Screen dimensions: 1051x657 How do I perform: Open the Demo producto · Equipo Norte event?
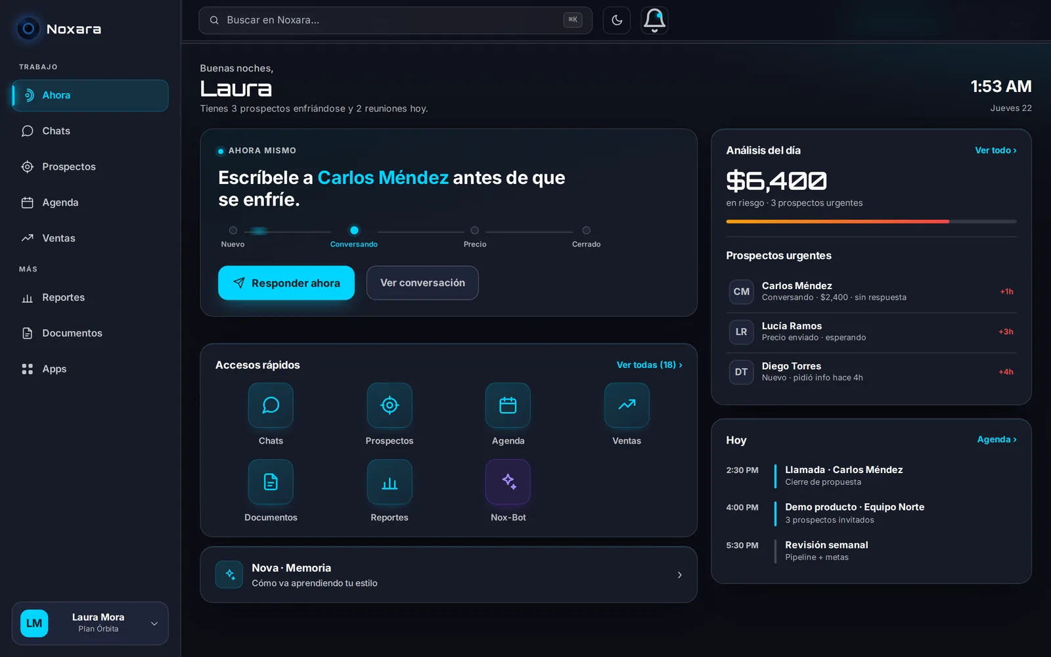[x=872, y=513]
